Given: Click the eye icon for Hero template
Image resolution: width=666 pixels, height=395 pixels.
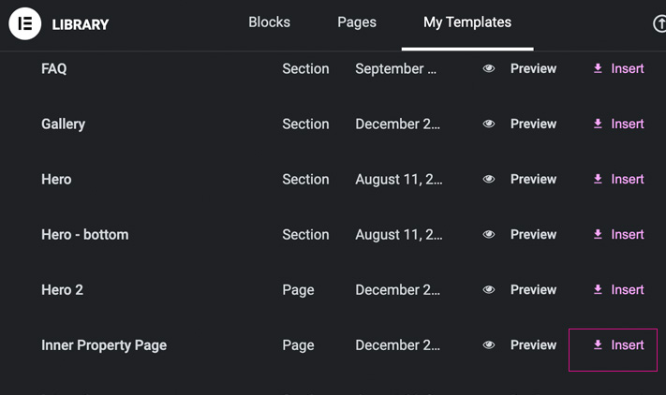Looking at the screenshot, I should point(489,179).
